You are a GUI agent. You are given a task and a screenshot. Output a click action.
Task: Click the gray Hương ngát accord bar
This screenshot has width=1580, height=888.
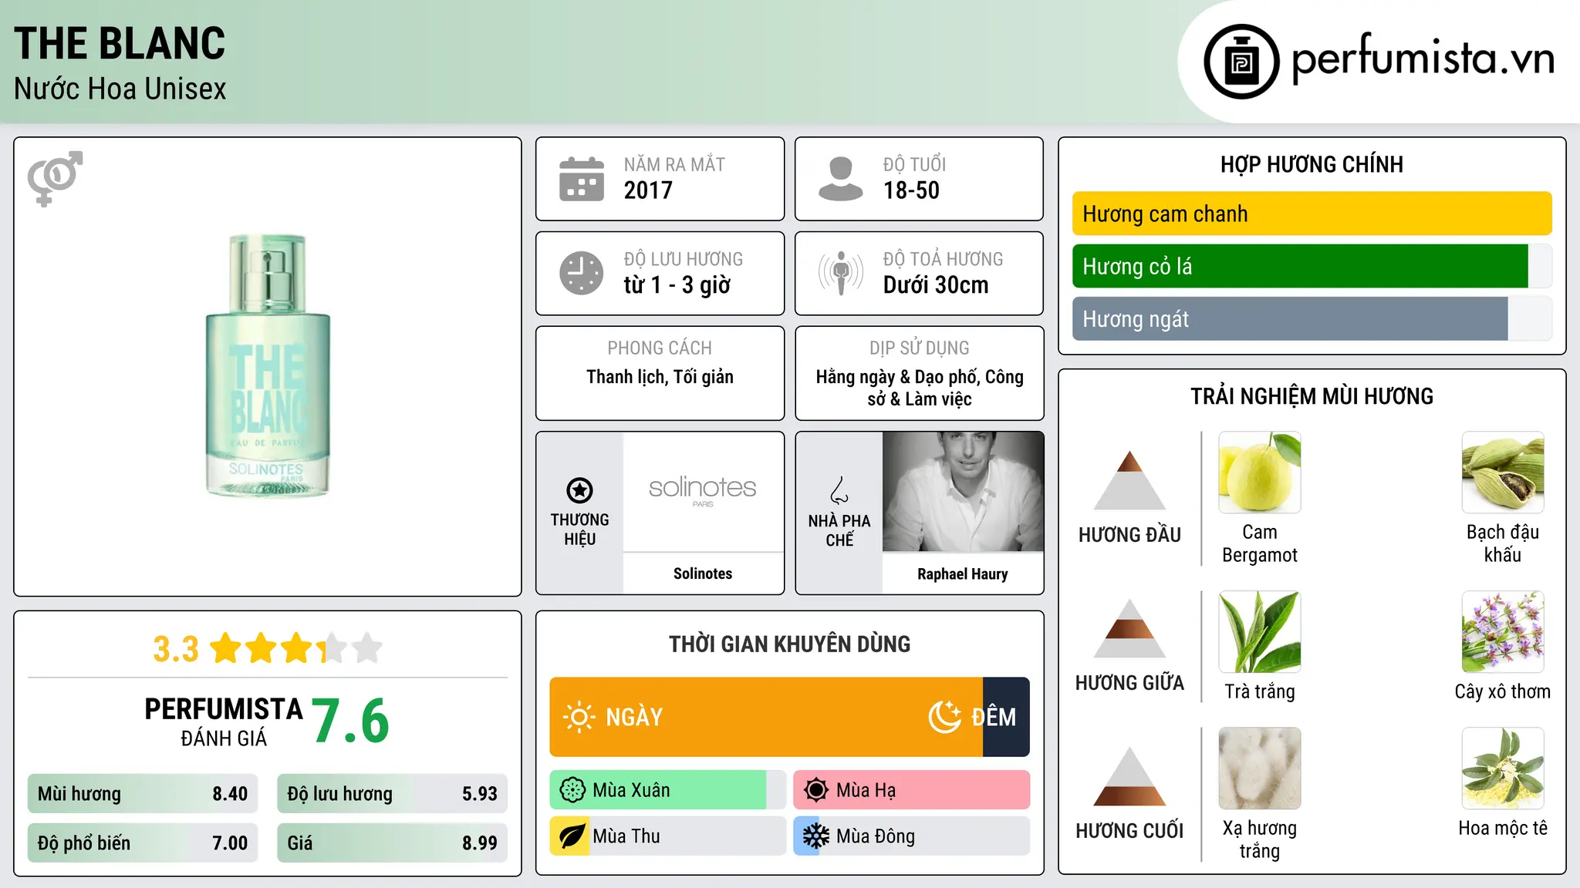1290,318
